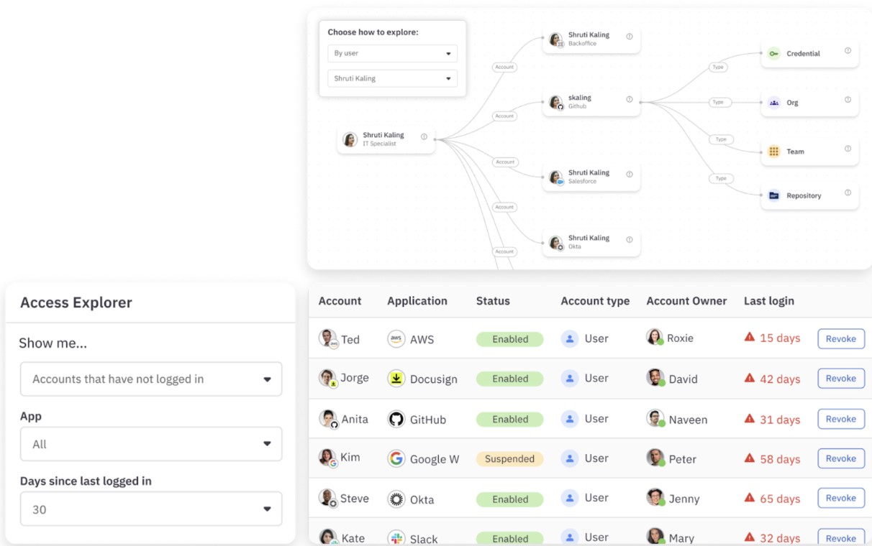Open the 'By user' explore dropdown

click(x=392, y=53)
